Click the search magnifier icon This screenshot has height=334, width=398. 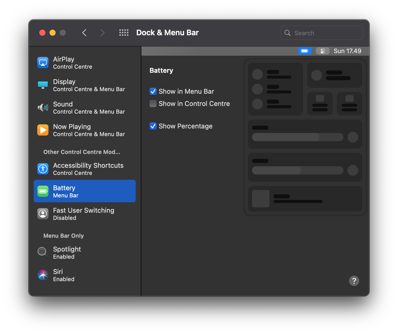click(x=288, y=33)
